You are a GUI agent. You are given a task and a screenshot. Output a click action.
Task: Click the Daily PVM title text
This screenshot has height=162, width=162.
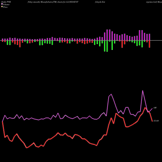[6, 2]
